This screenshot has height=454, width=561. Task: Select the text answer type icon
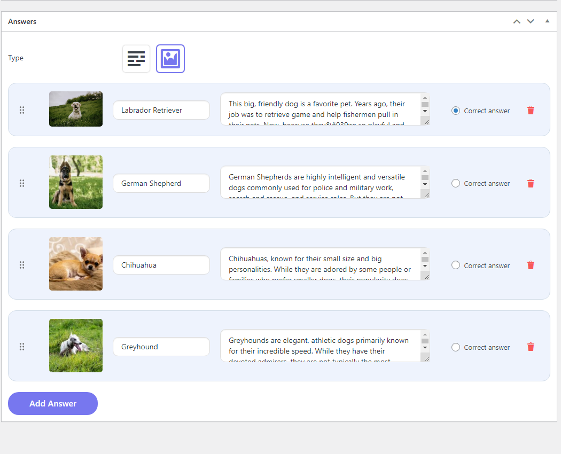tap(136, 59)
